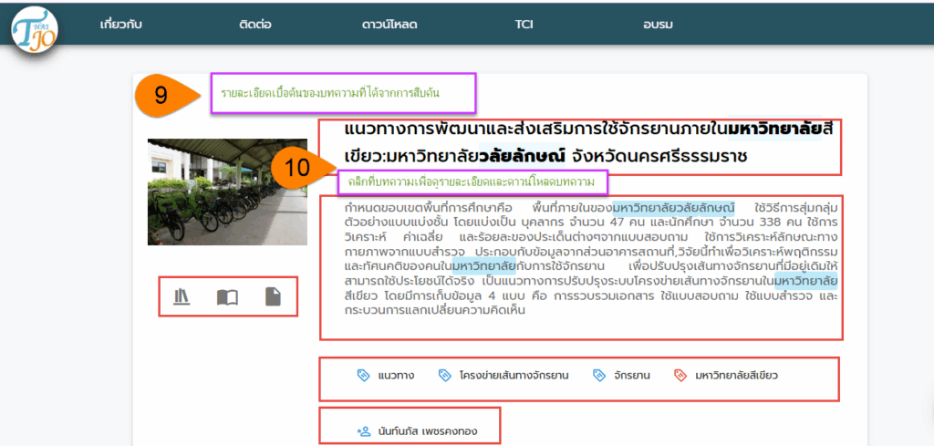Go to the ดาวน์โหลด menu

click(389, 24)
